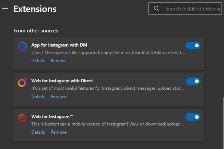Screen dimensions: 224x149
Task: Open the hamburger menu beside Extensions
Action: click(5, 9)
